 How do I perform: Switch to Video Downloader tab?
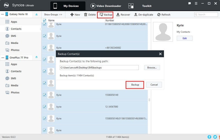coord(106,6)
